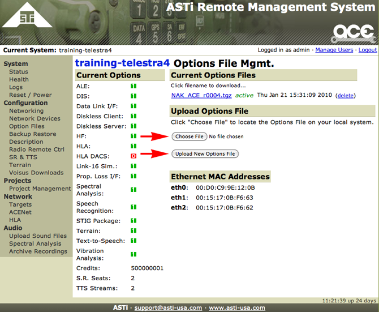Delete the active options file

346,96
